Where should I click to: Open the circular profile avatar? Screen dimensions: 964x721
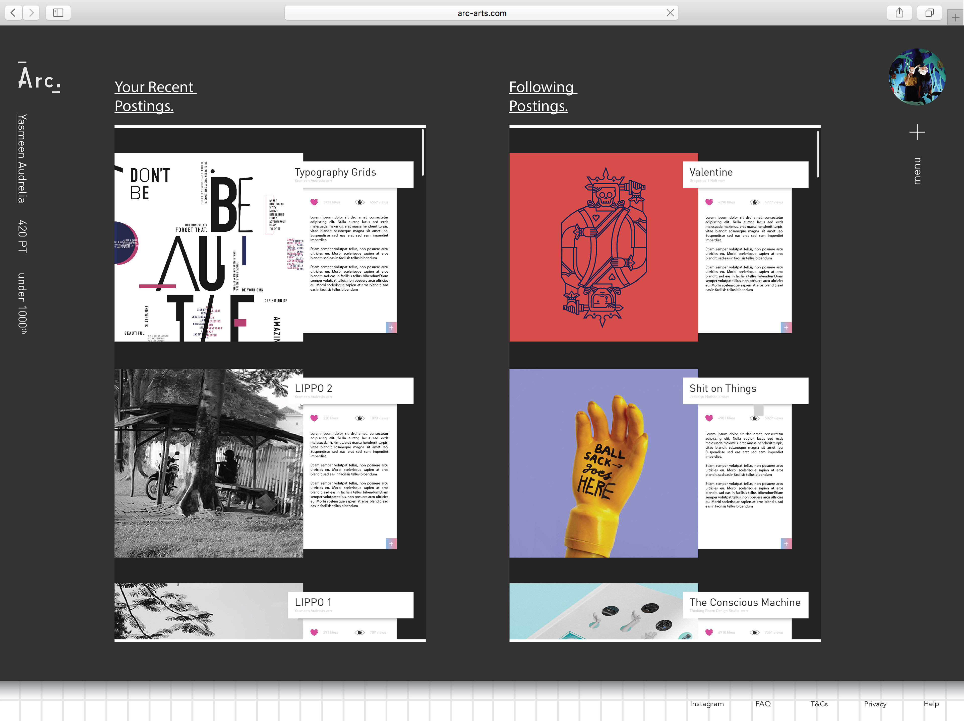pyautogui.click(x=917, y=77)
